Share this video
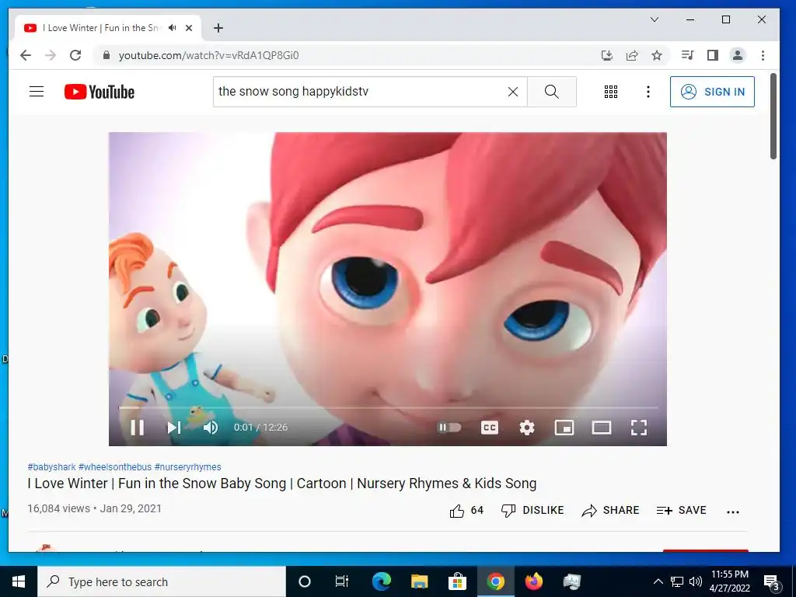The width and height of the screenshot is (796, 597). (610, 510)
